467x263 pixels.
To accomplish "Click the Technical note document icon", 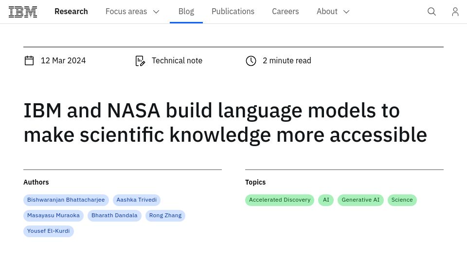I will 140,61.
